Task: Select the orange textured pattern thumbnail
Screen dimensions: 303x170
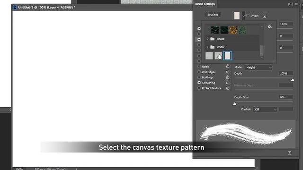Action: click(233, 30)
